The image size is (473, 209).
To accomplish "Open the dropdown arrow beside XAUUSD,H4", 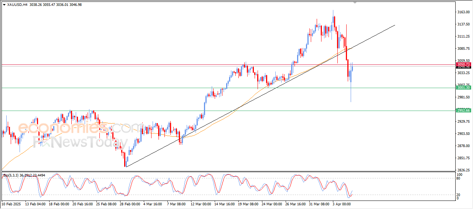I will point(4,4).
